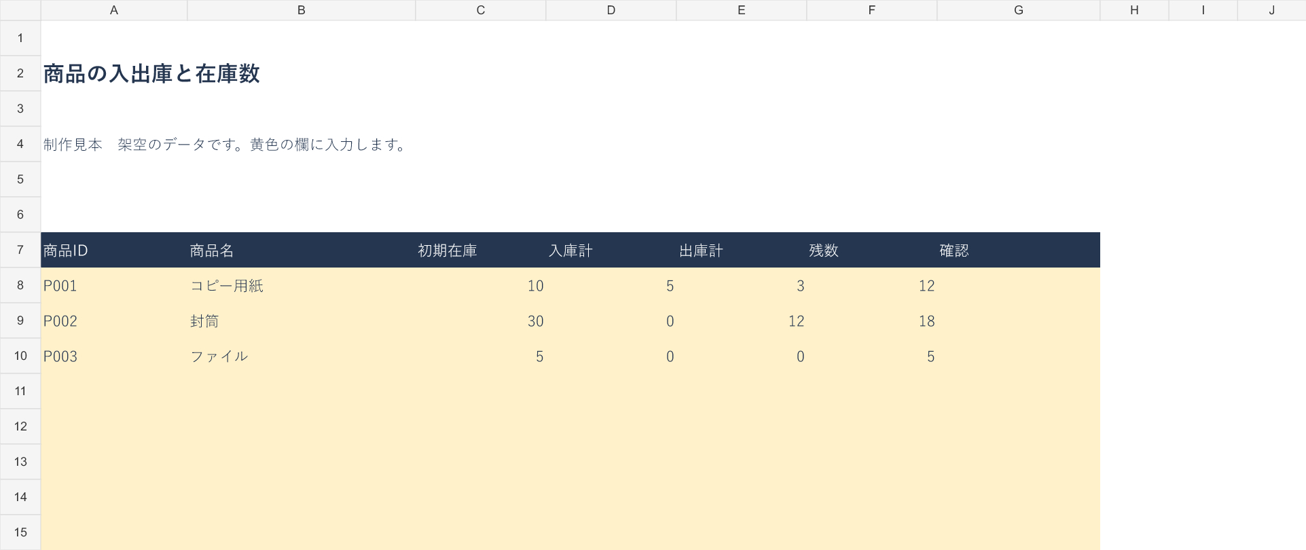Select the column A header
Screen dimensions: 1306x550
114,10
